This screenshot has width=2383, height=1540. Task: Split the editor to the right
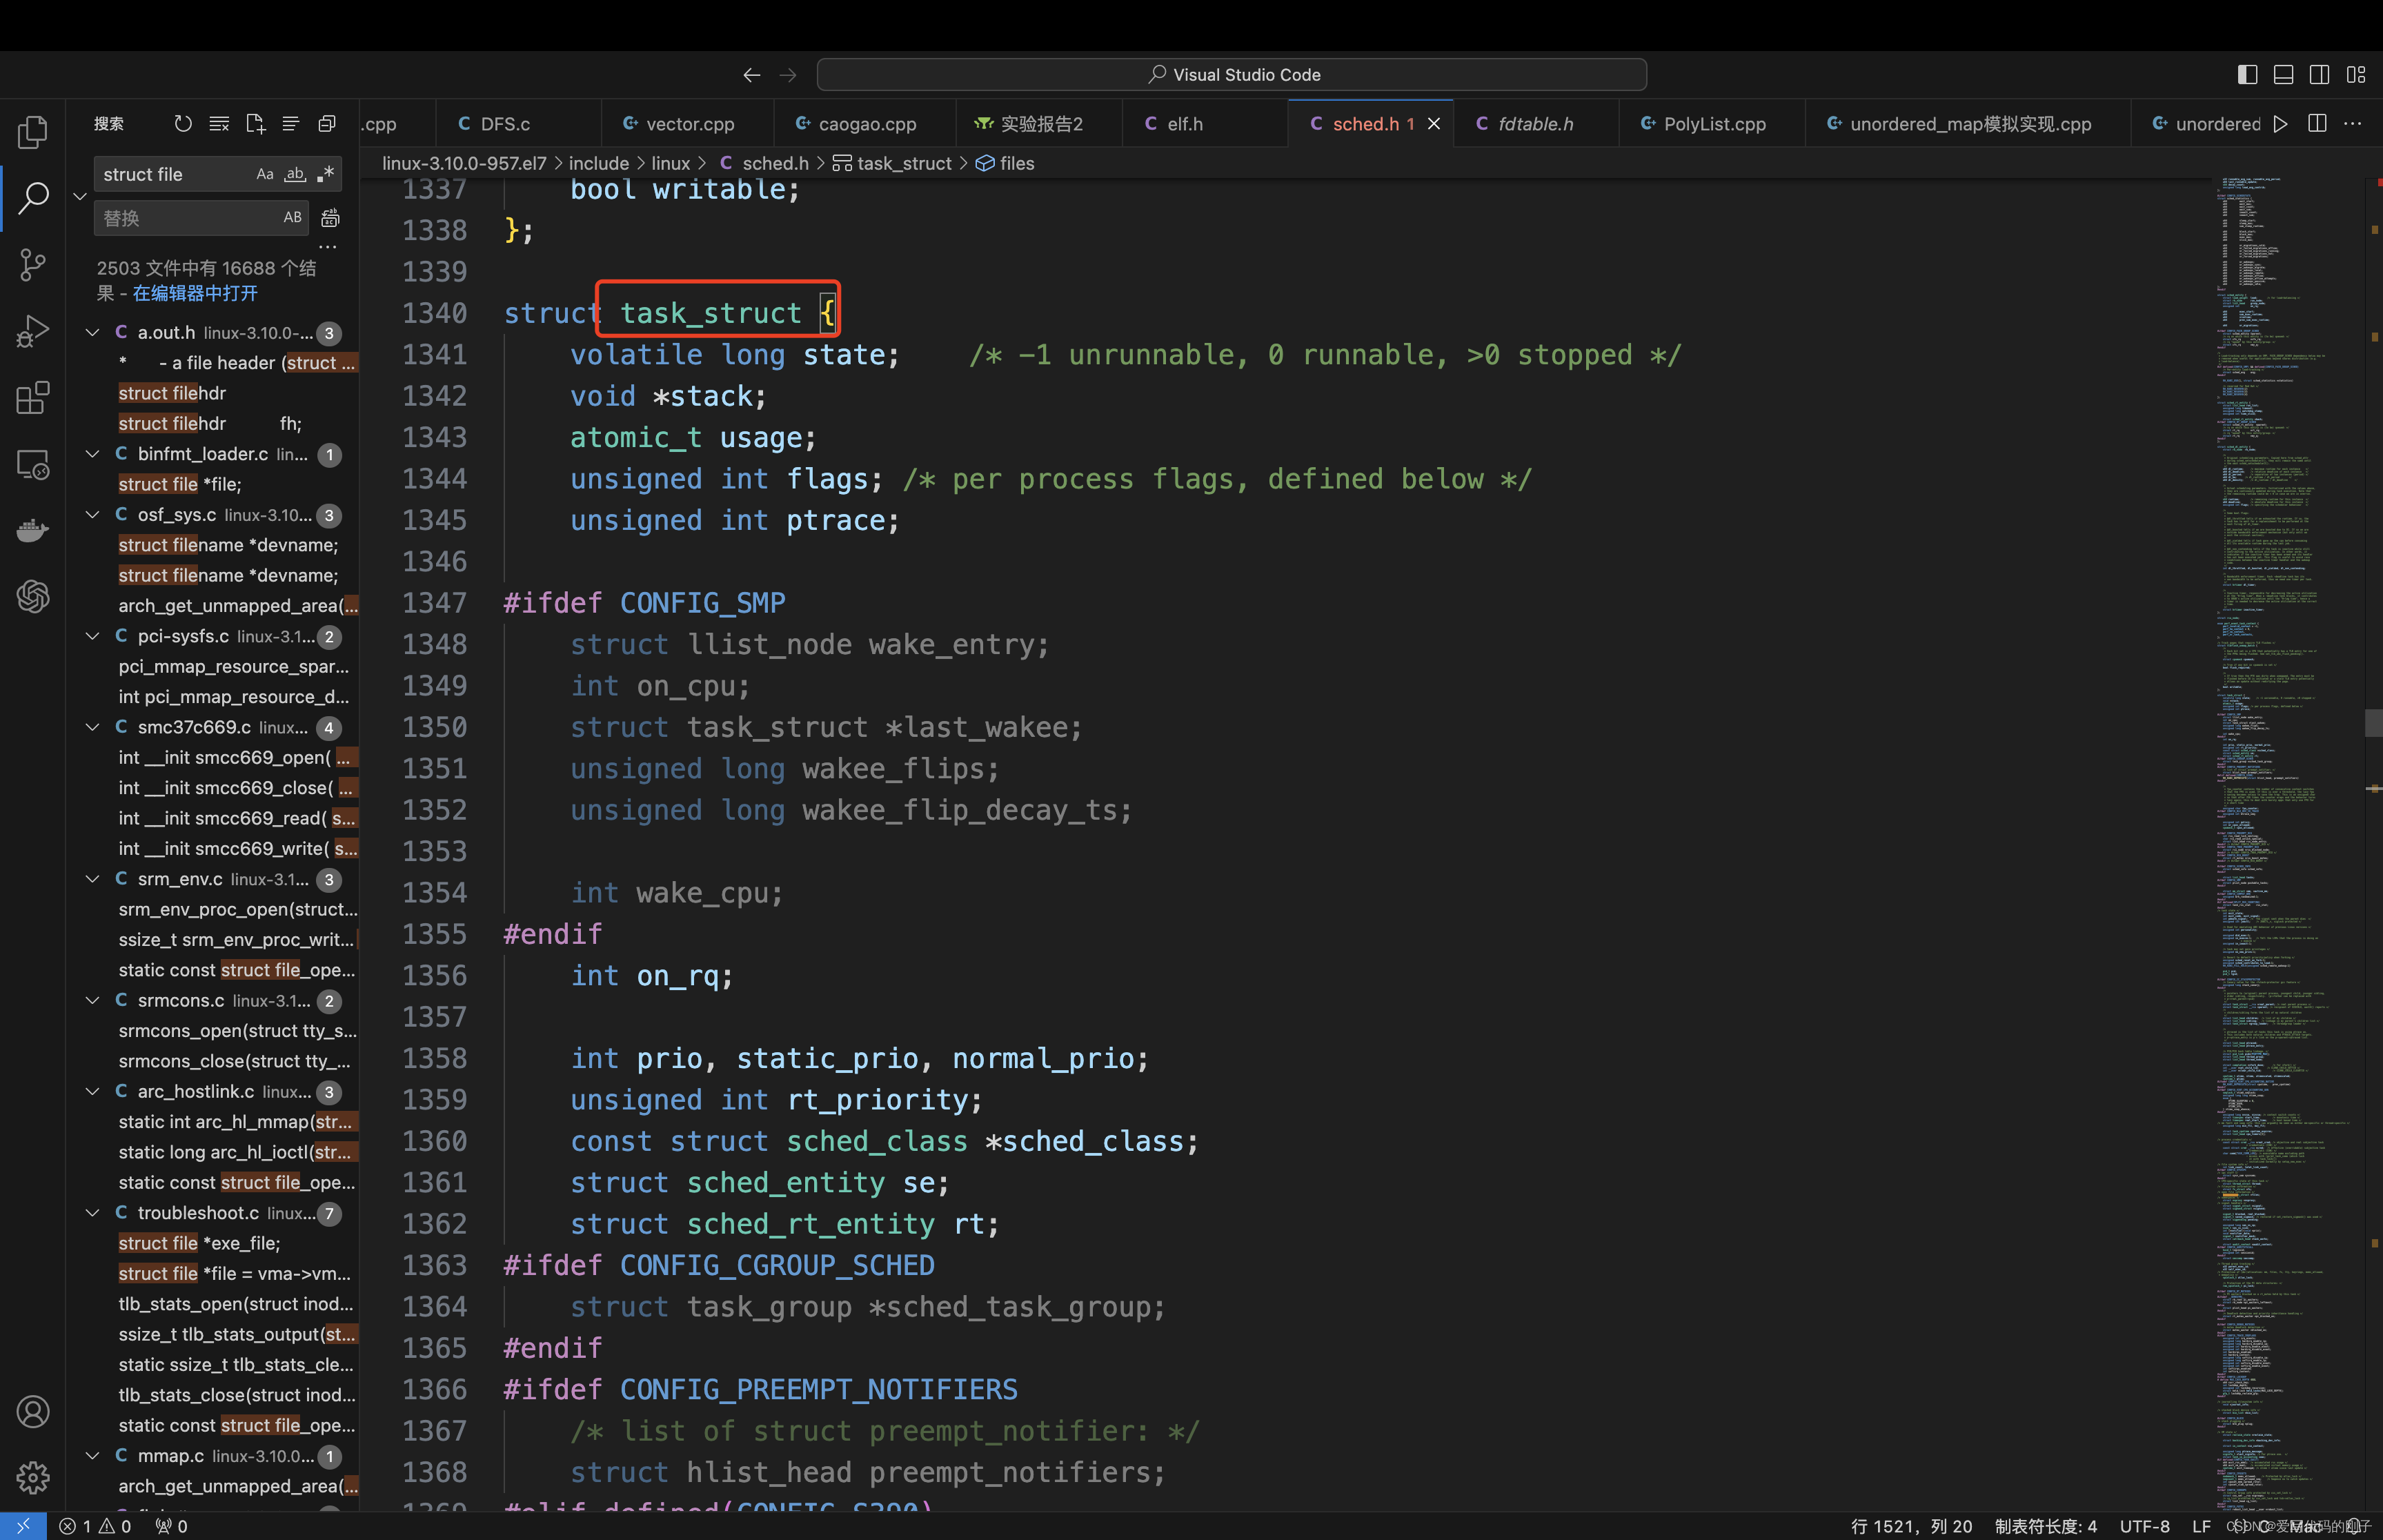pyautogui.click(x=2317, y=124)
